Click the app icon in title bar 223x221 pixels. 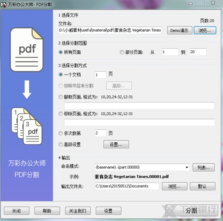[4, 3]
